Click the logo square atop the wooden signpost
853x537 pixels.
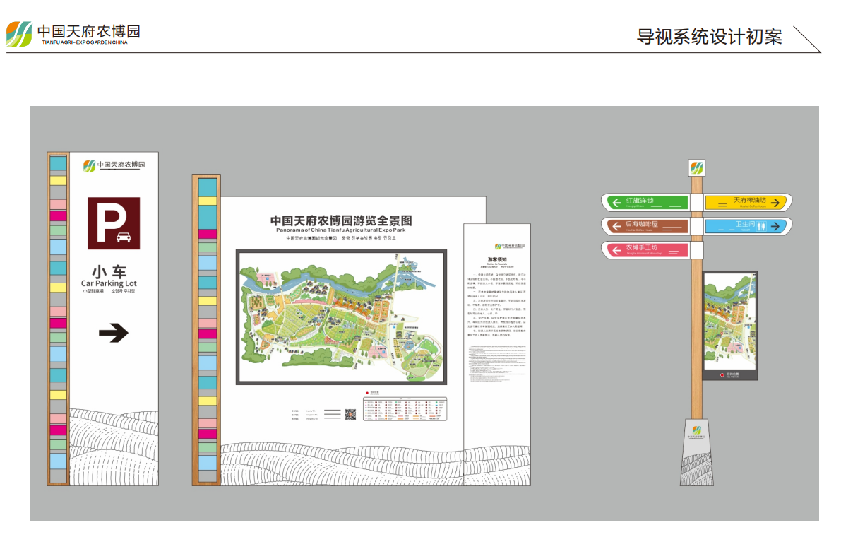697,168
